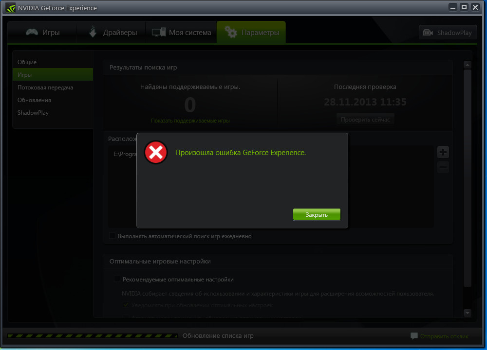This screenshot has width=487, height=350.
Task: Select the E:\Progra game location entry
Action: [125, 154]
